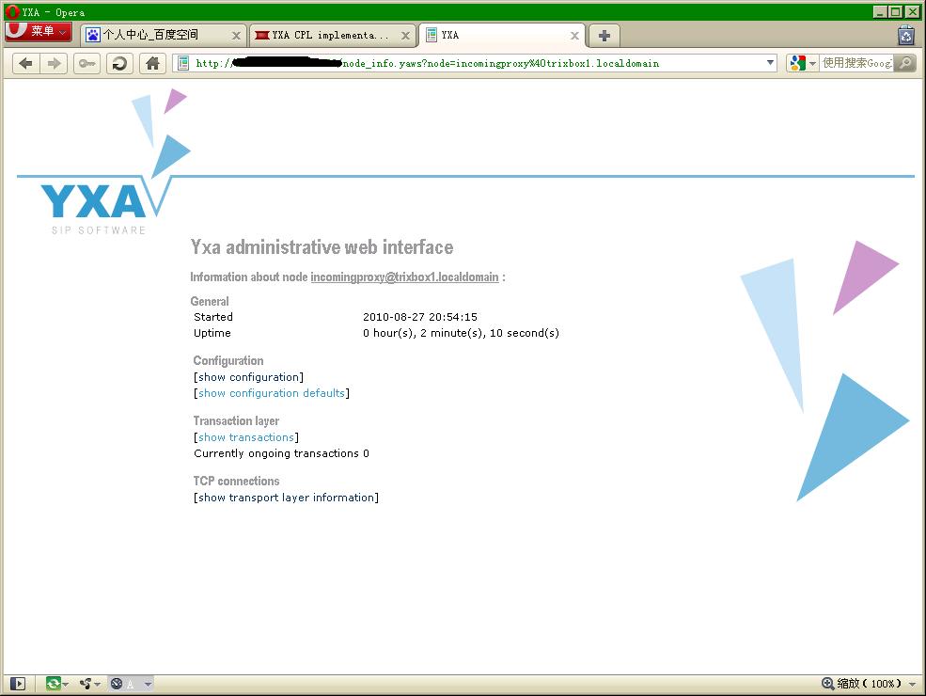The height and width of the screenshot is (696, 926).
Task: Click the YXA SIP Software logo
Action: (100, 207)
